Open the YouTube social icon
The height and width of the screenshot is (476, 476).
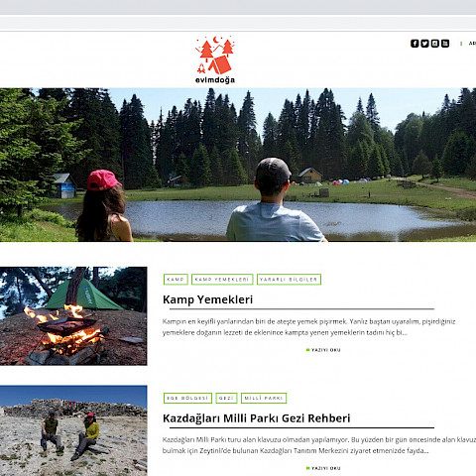coord(445,44)
